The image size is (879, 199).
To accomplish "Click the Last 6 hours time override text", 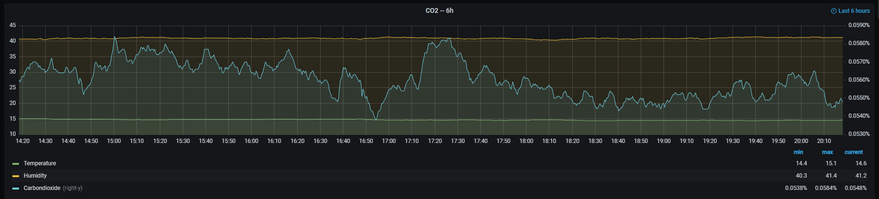I will click(854, 11).
